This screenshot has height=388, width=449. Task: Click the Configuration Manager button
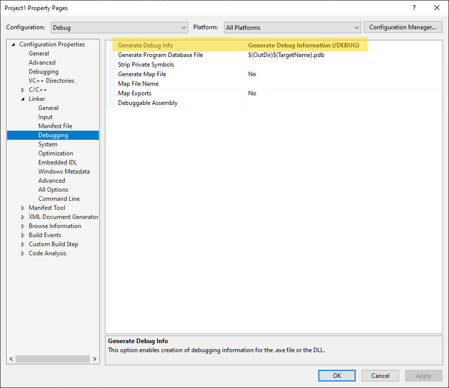[403, 27]
